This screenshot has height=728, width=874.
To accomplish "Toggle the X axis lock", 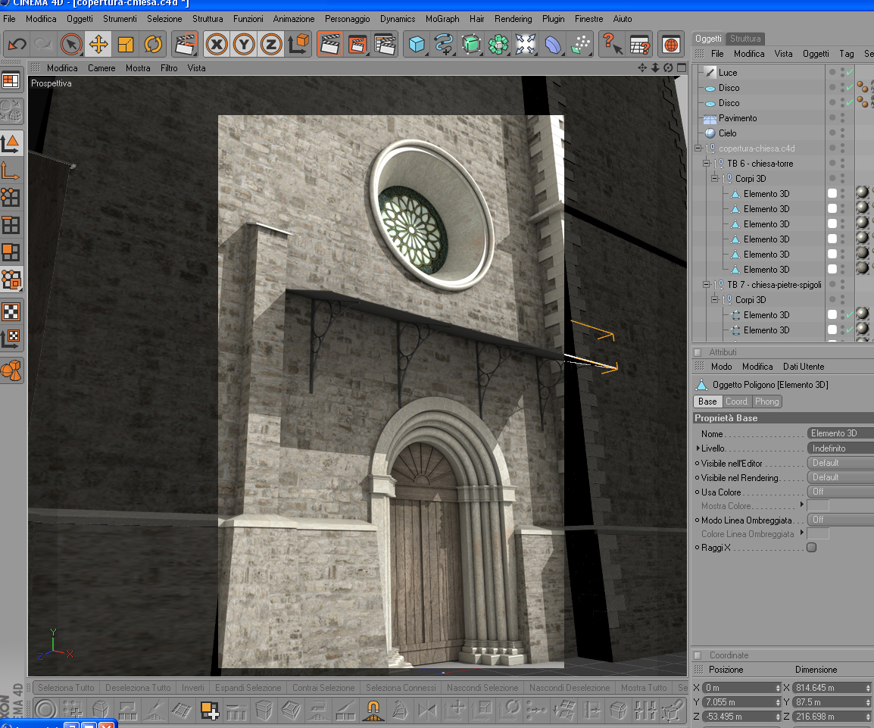I will [x=217, y=44].
